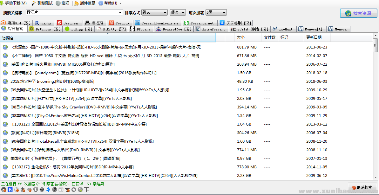The width and height of the screenshot is (379, 195).
Task: Click the Tz engine icon in status bar
Action: 87,190
